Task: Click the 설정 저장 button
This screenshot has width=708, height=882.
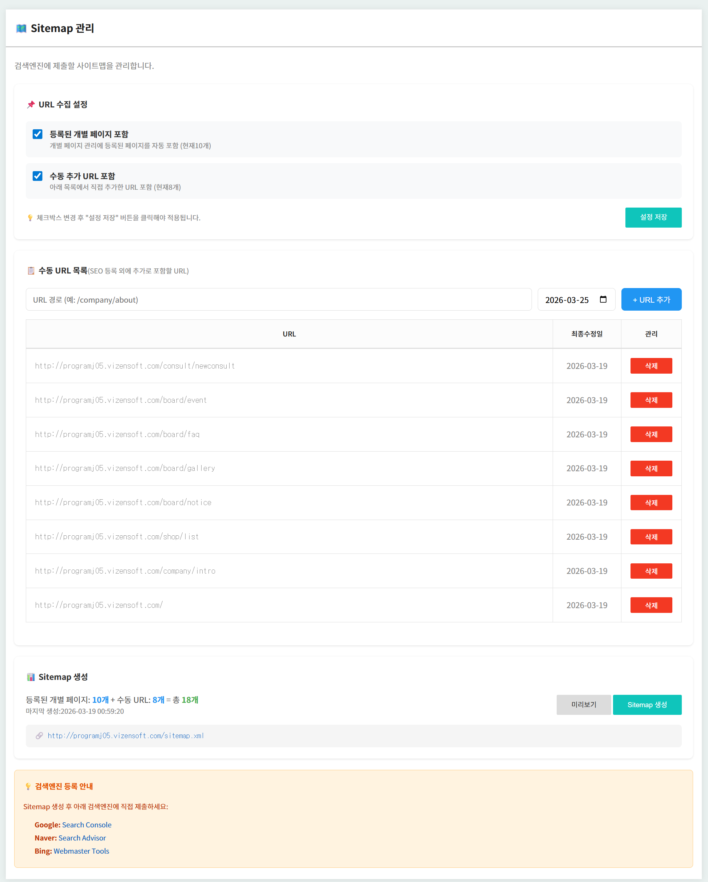Action: [x=653, y=217]
